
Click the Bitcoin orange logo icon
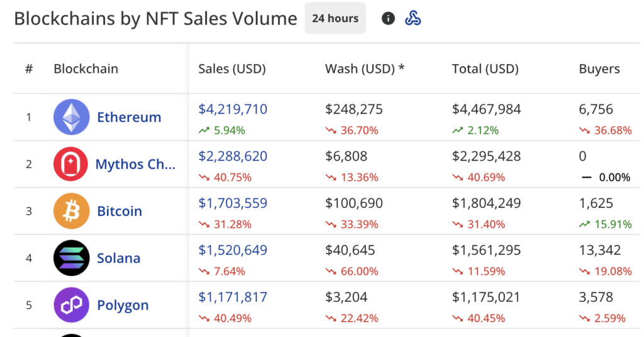point(72,211)
